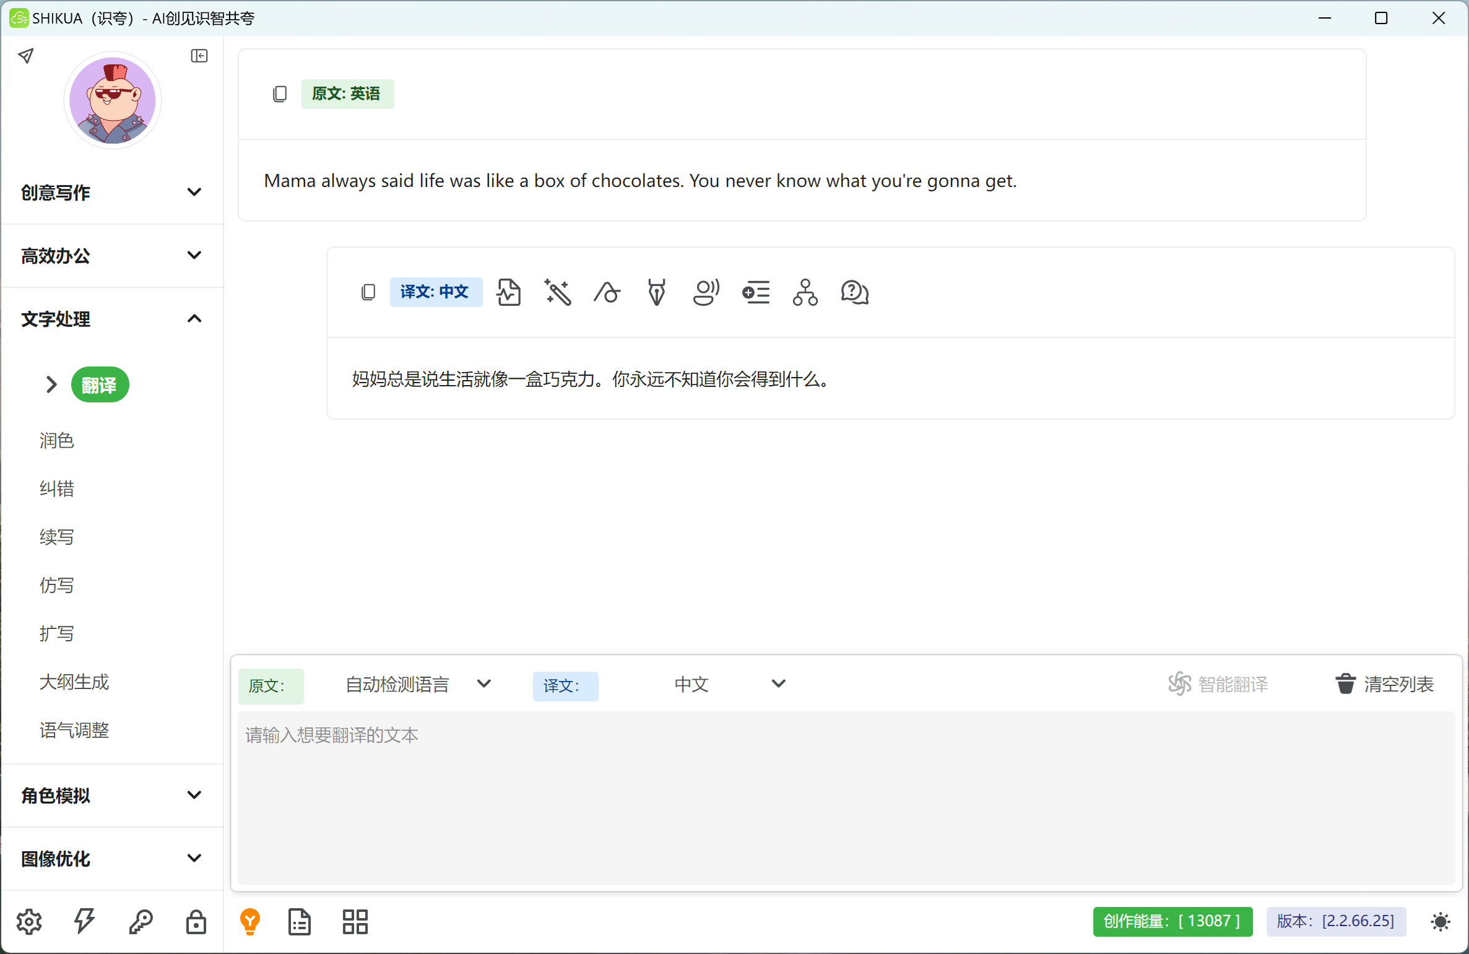The image size is (1469, 954).
Task: Click the pen nib writing icon
Action: 657,292
